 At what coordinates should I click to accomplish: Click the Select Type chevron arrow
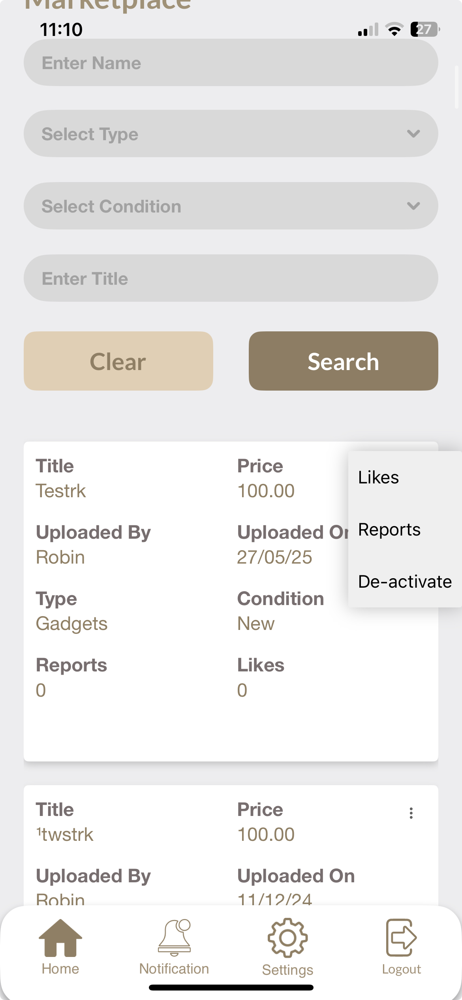tap(413, 134)
